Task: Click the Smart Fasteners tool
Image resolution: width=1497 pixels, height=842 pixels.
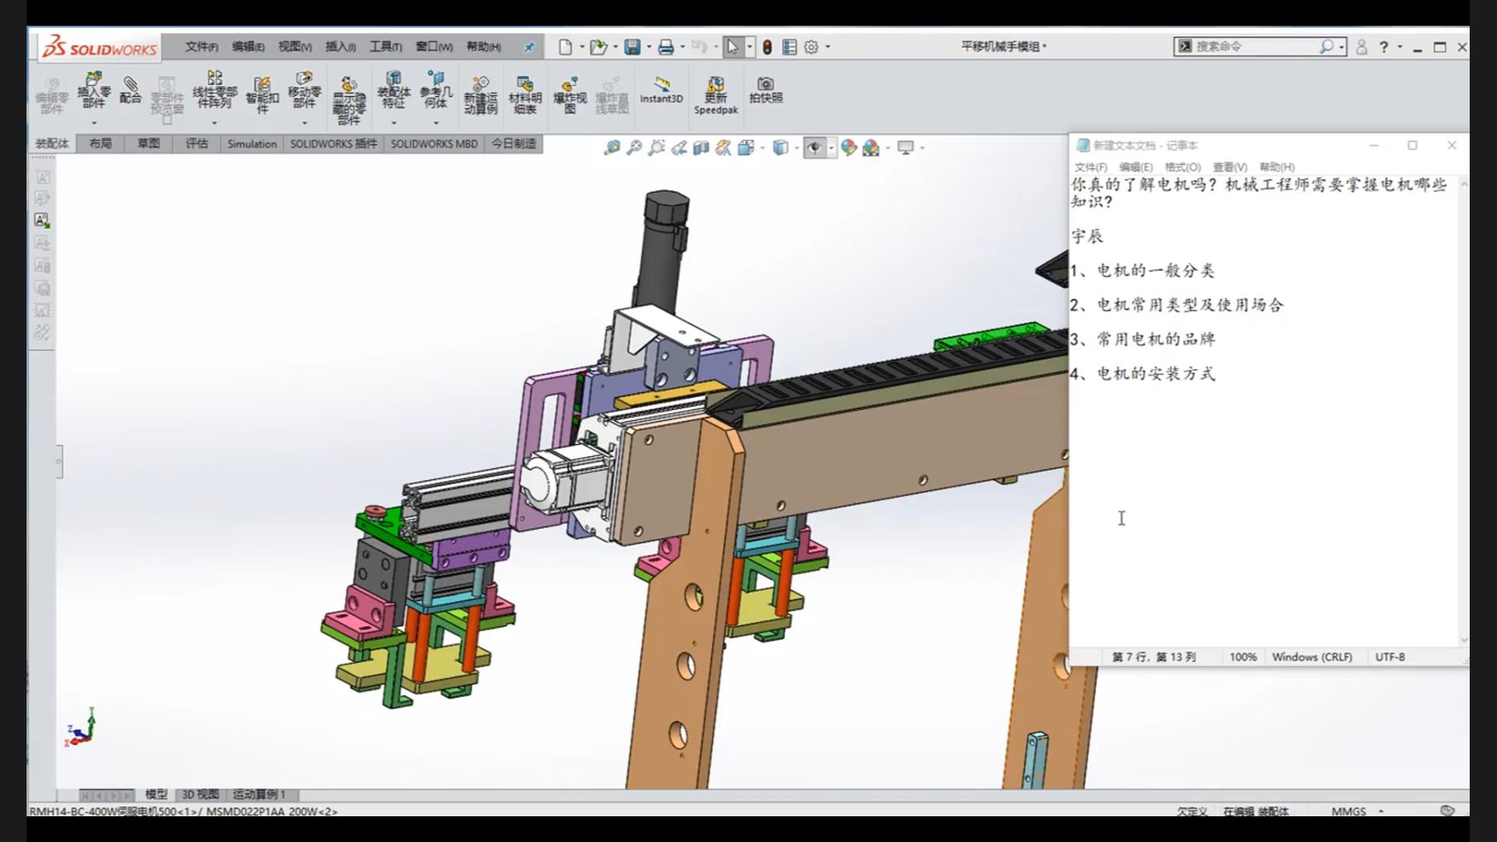Action: click(x=262, y=95)
